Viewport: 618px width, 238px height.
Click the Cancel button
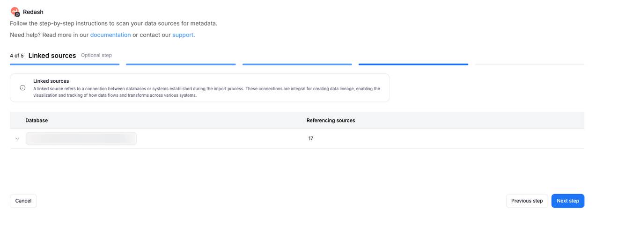click(23, 201)
